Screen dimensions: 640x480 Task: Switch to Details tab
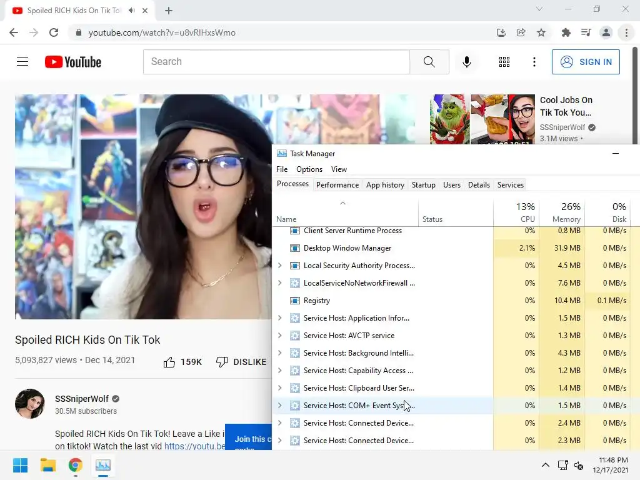(479, 185)
